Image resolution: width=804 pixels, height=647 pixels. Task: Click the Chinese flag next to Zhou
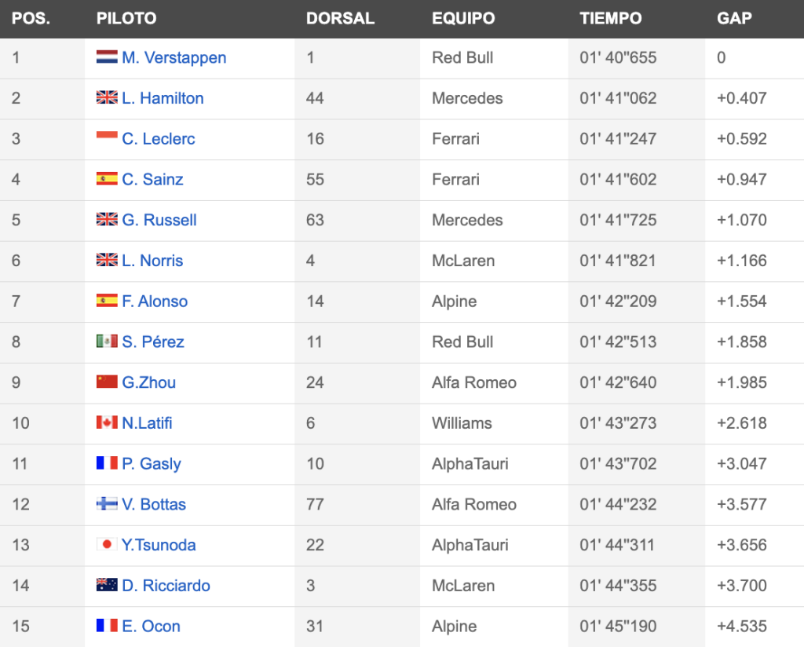(x=107, y=382)
